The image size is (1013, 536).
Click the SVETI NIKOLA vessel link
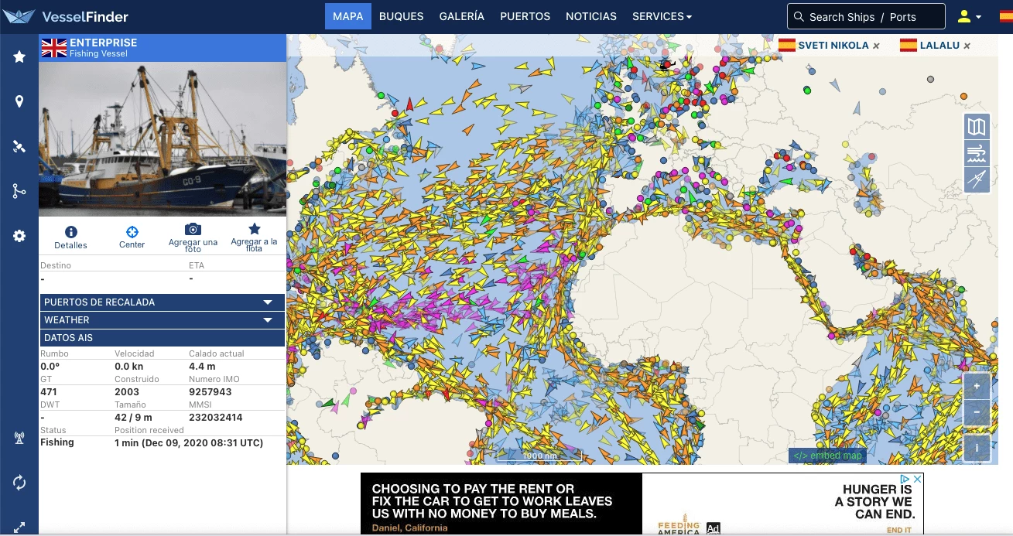coord(833,46)
